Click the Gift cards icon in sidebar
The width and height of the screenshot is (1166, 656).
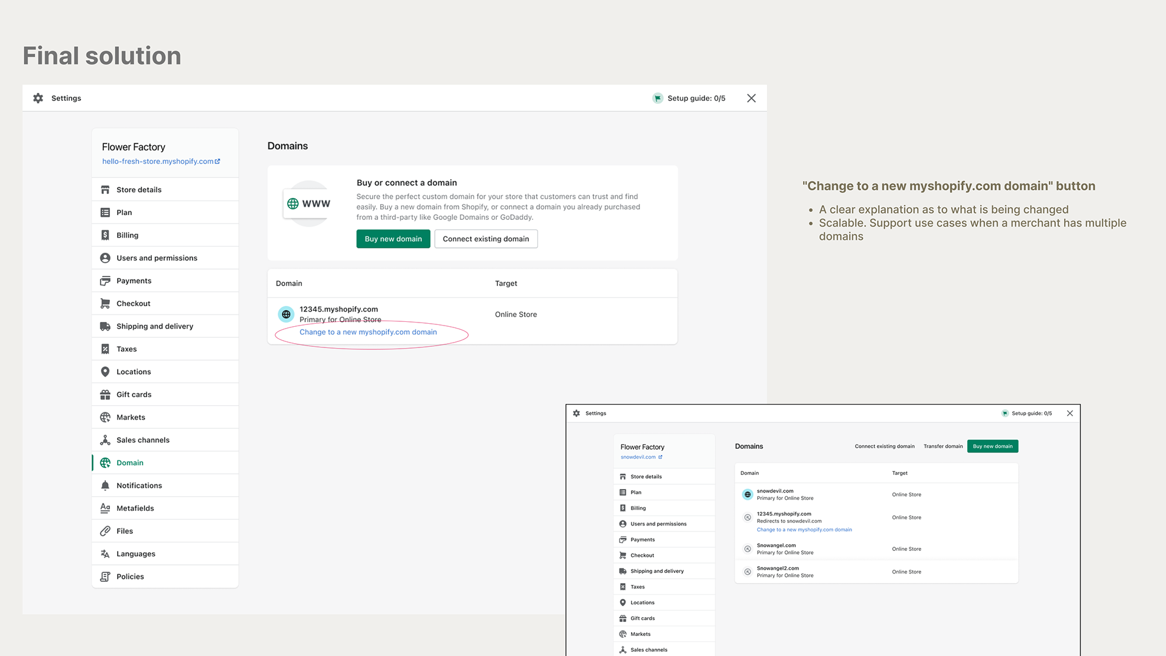point(105,395)
